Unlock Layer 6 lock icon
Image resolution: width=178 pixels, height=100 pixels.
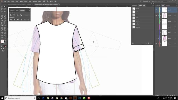tap(158, 16)
